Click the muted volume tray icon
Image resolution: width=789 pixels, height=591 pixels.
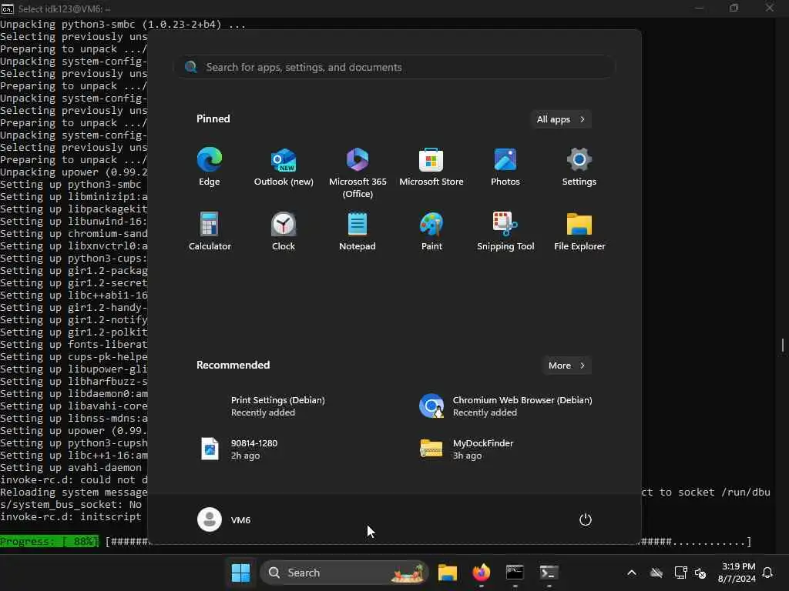coord(700,573)
